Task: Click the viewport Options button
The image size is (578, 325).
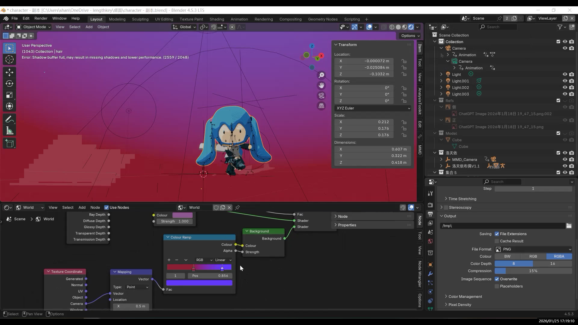Action: pyautogui.click(x=410, y=36)
